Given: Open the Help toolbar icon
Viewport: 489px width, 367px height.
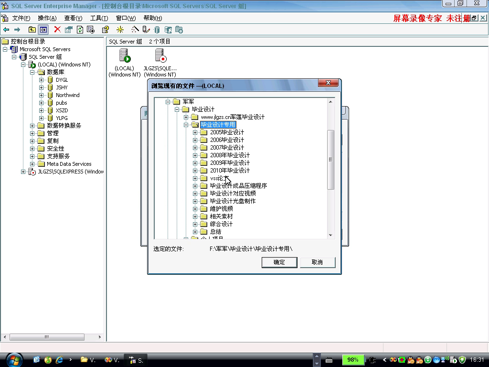Looking at the screenshot, I should pos(106,30).
